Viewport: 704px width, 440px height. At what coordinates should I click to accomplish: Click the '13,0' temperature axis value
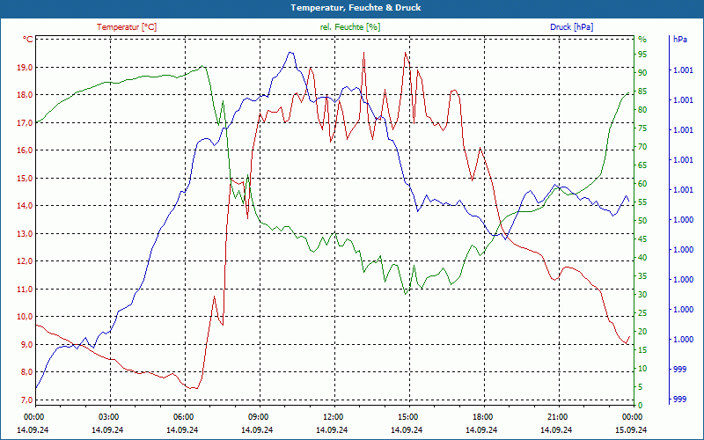click(26, 233)
